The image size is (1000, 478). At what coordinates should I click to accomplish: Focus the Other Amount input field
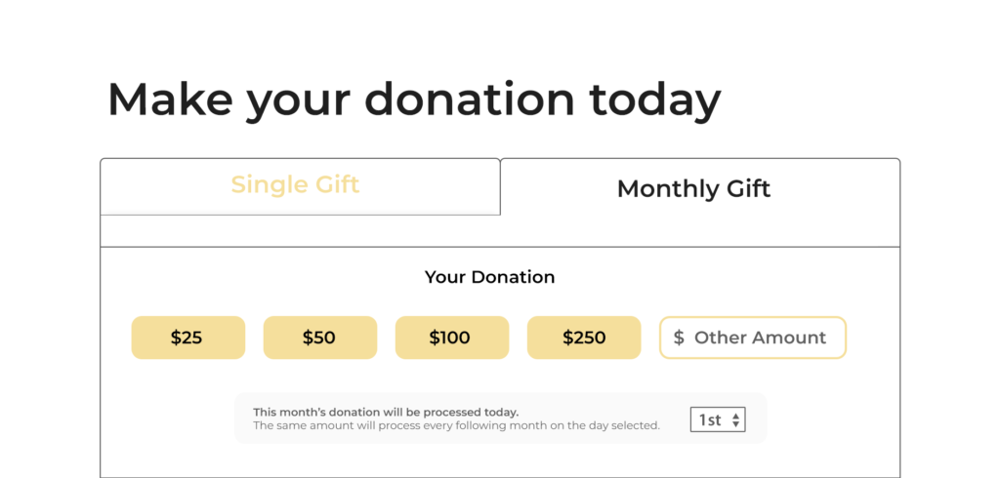click(x=760, y=338)
